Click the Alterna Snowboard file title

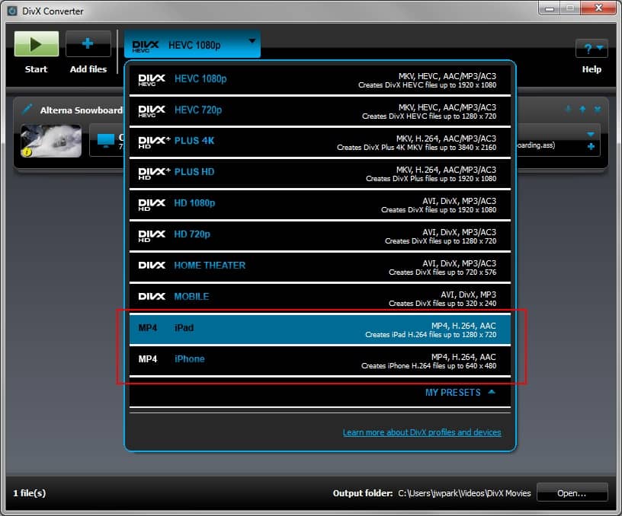click(82, 110)
